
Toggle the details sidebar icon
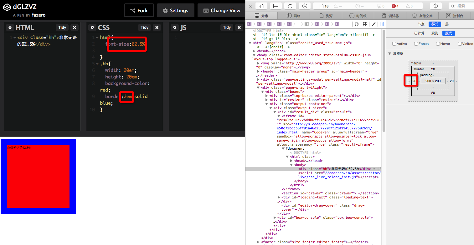click(x=382, y=24)
